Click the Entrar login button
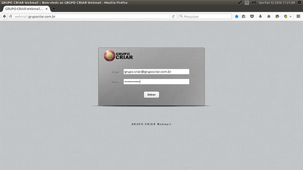Viewport: 303px width, 170px height. click(x=151, y=94)
